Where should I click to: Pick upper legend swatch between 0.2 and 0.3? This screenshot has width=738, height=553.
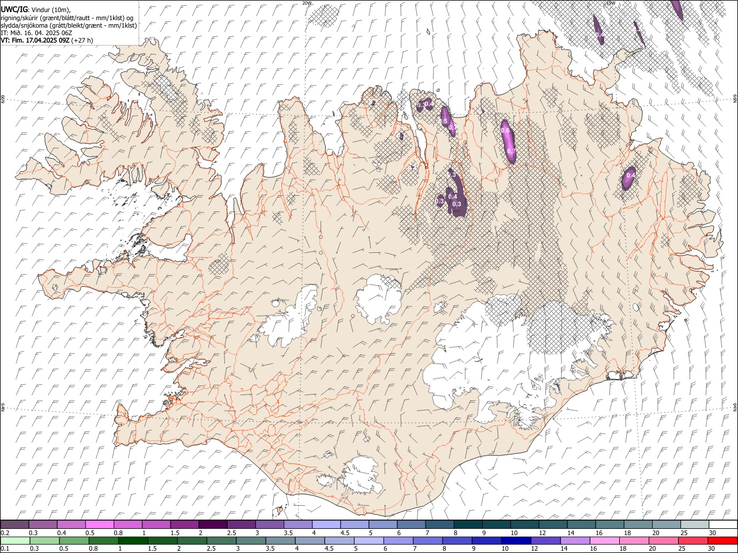pos(14,524)
